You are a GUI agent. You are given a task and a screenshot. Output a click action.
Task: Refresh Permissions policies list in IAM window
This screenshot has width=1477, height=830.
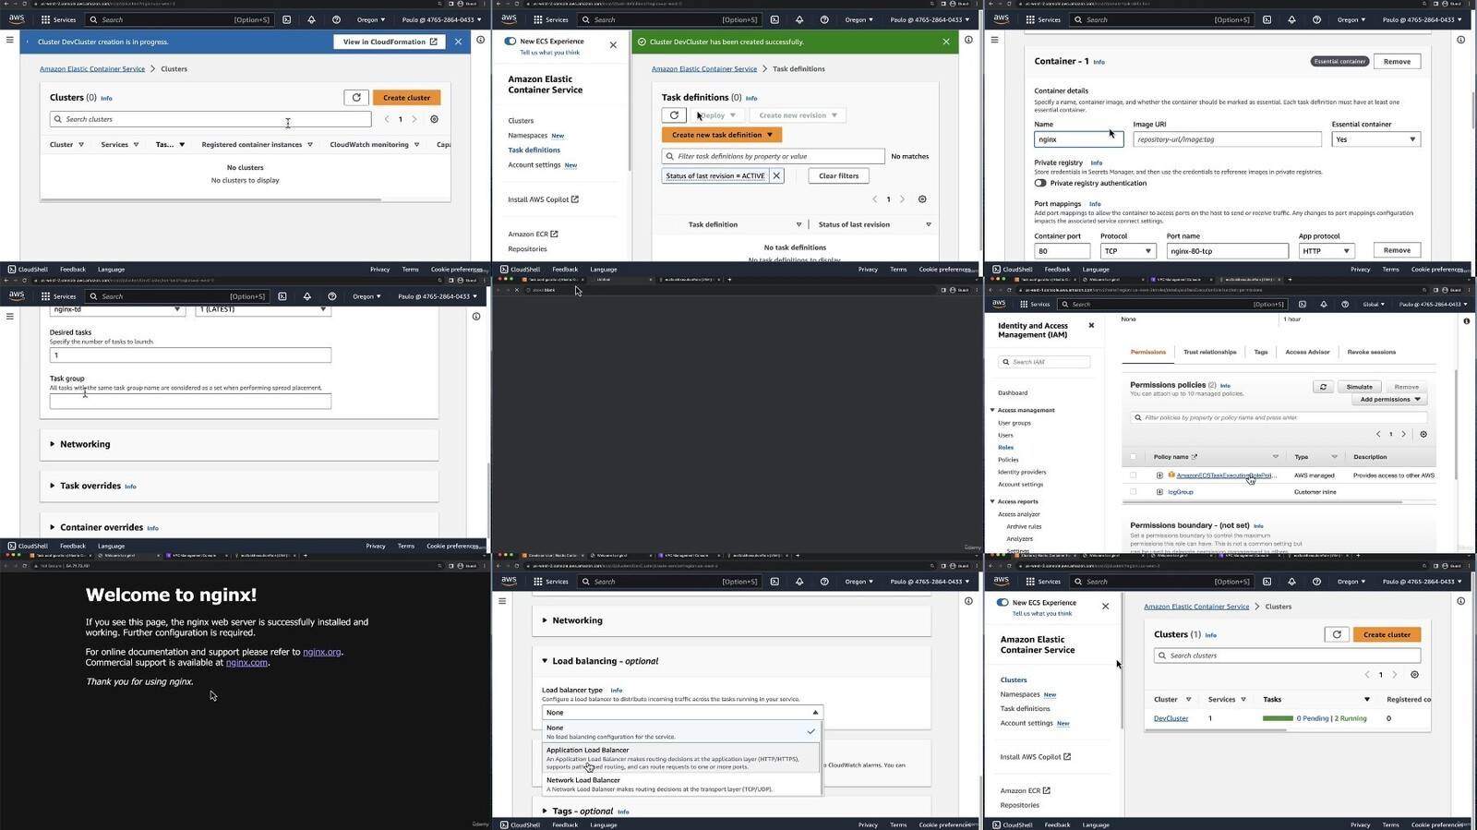click(1323, 387)
